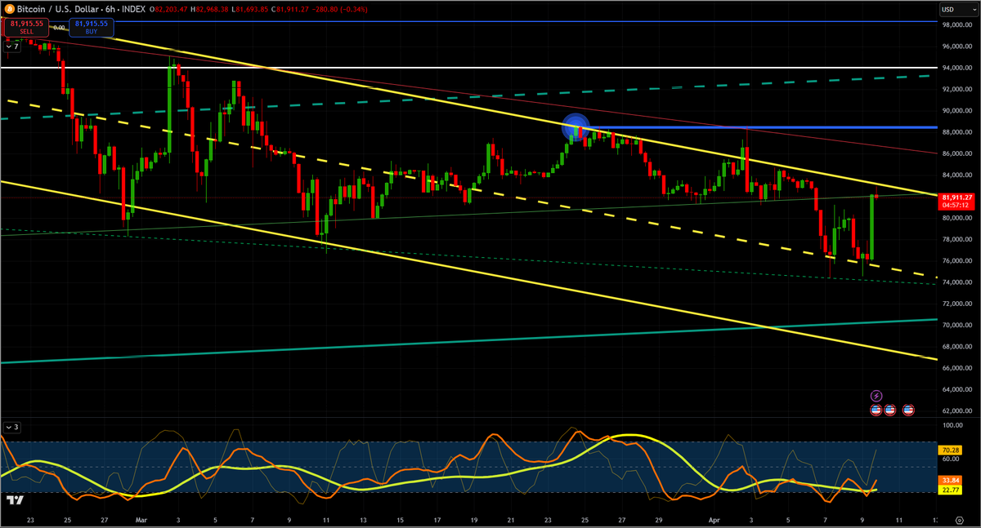Open the leftmost US flag economic event
The height and width of the screenshot is (528, 981).
pos(876,410)
